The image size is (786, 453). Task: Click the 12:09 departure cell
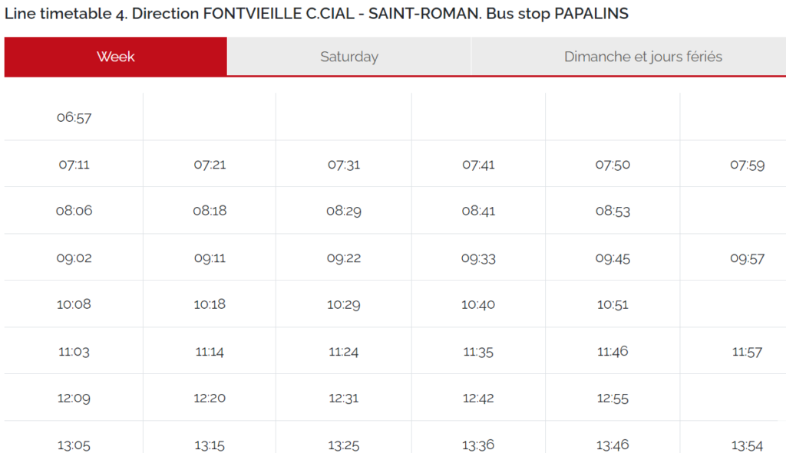click(x=74, y=397)
